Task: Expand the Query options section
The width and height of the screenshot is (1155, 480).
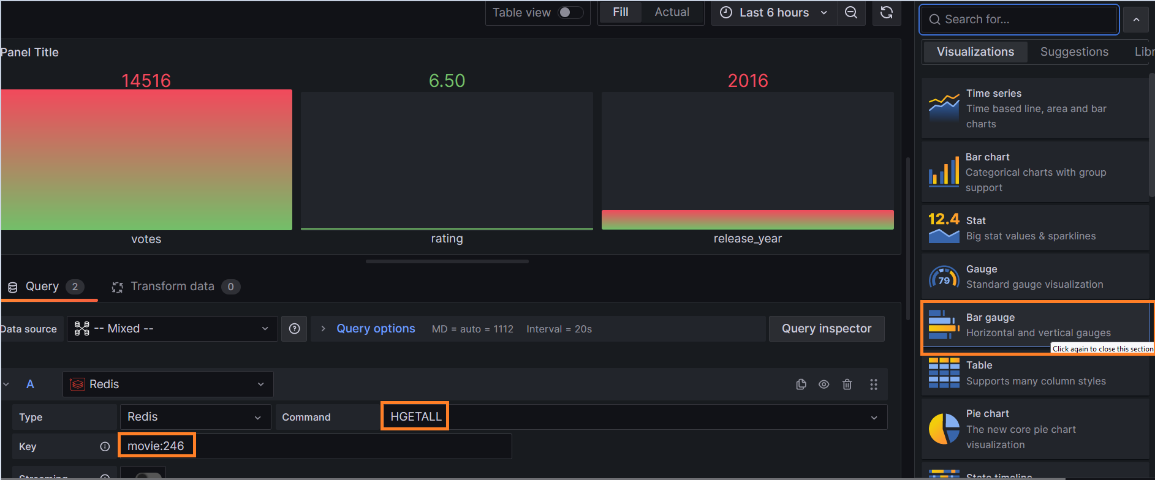Action: coord(375,329)
